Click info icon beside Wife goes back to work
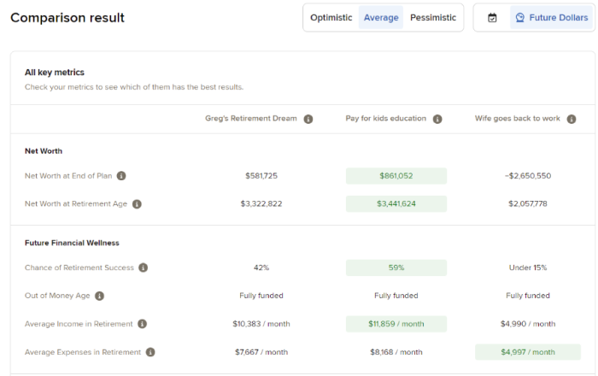Screen dimensions: 598x376 (x=572, y=119)
